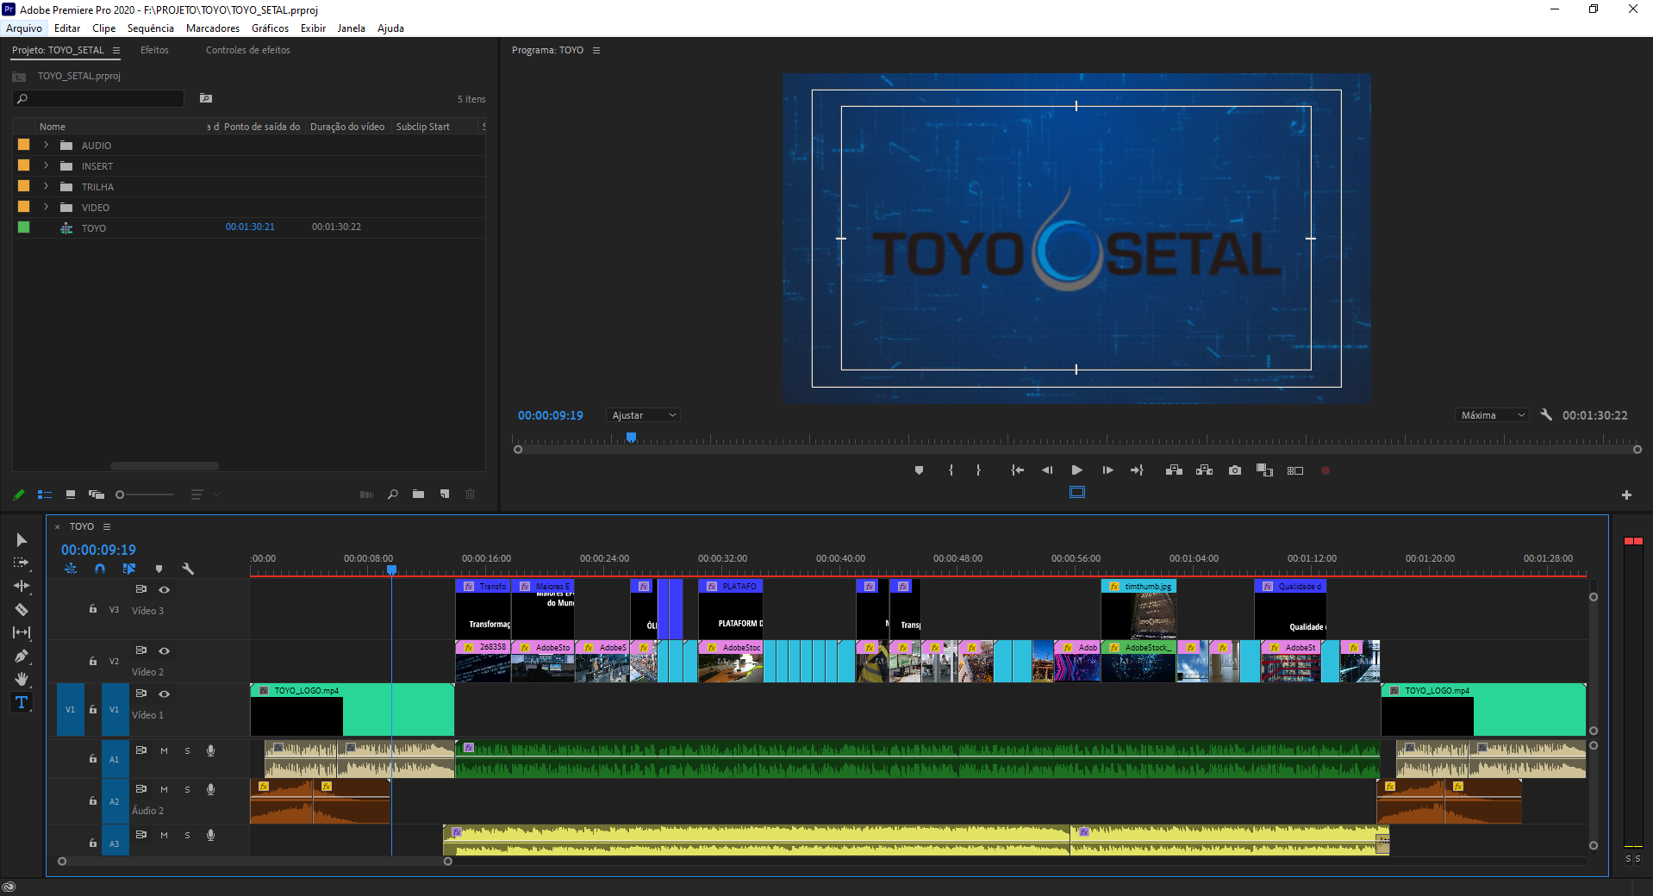The width and height of the screenshot is (1653, 896).
Task: Select the Pen tool
Action: [x=22, y=656]
